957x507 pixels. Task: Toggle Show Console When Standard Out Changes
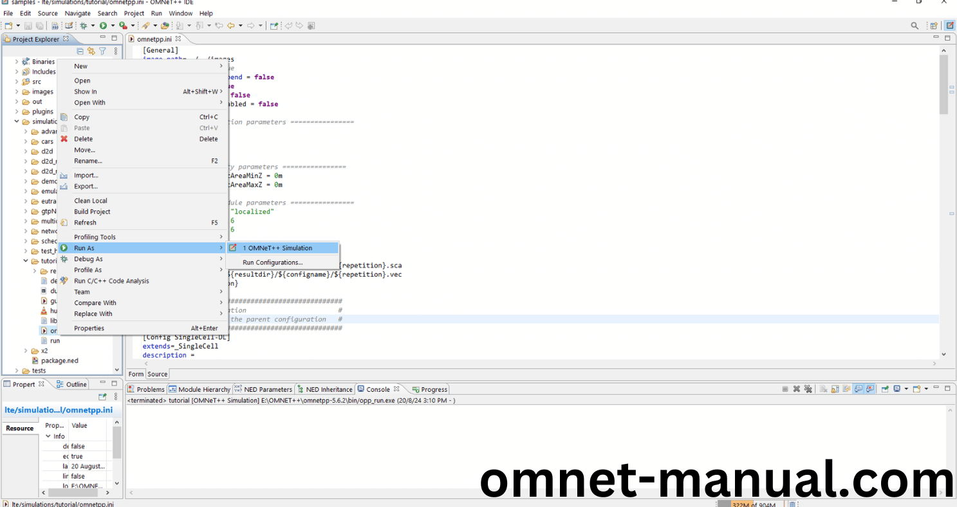(x=859, y=389)
